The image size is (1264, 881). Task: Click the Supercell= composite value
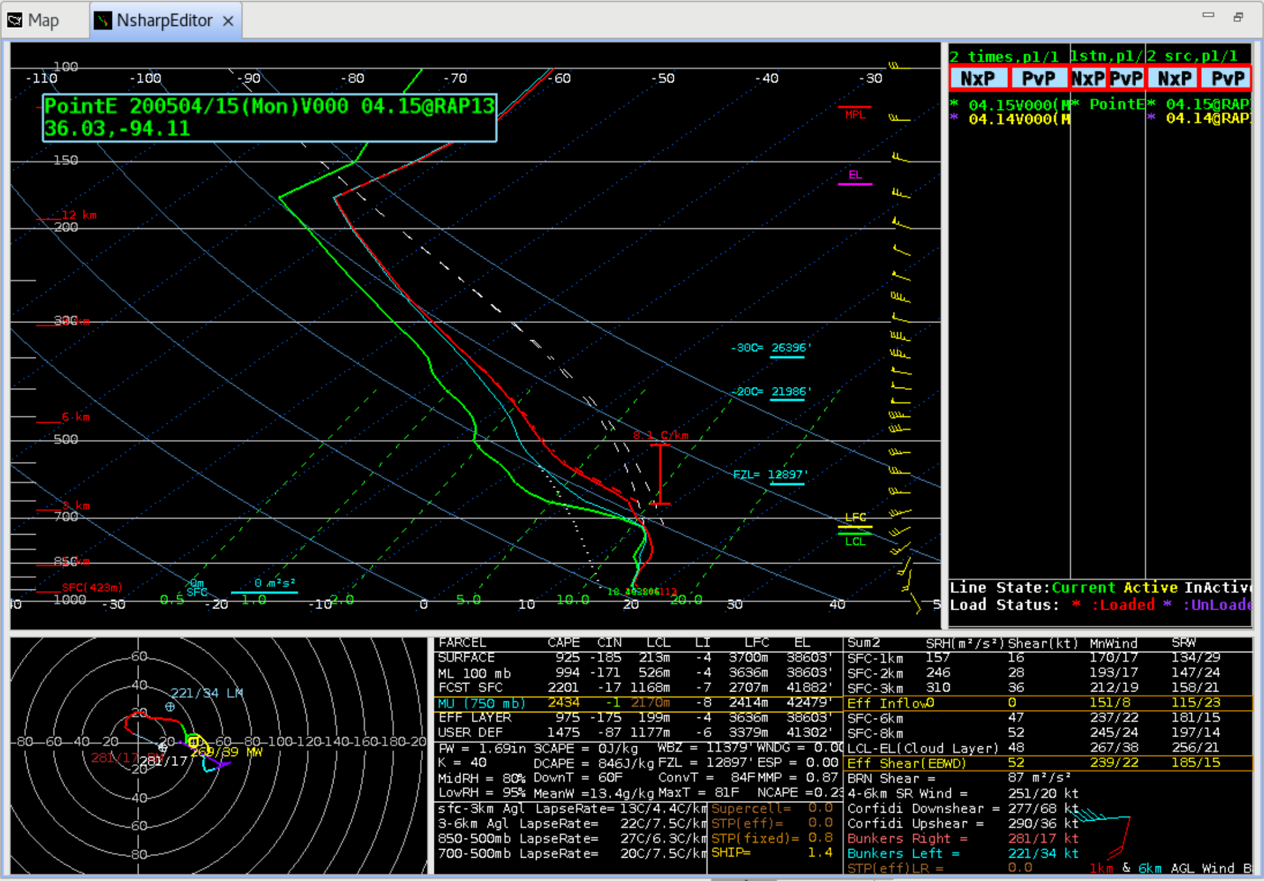772,808
